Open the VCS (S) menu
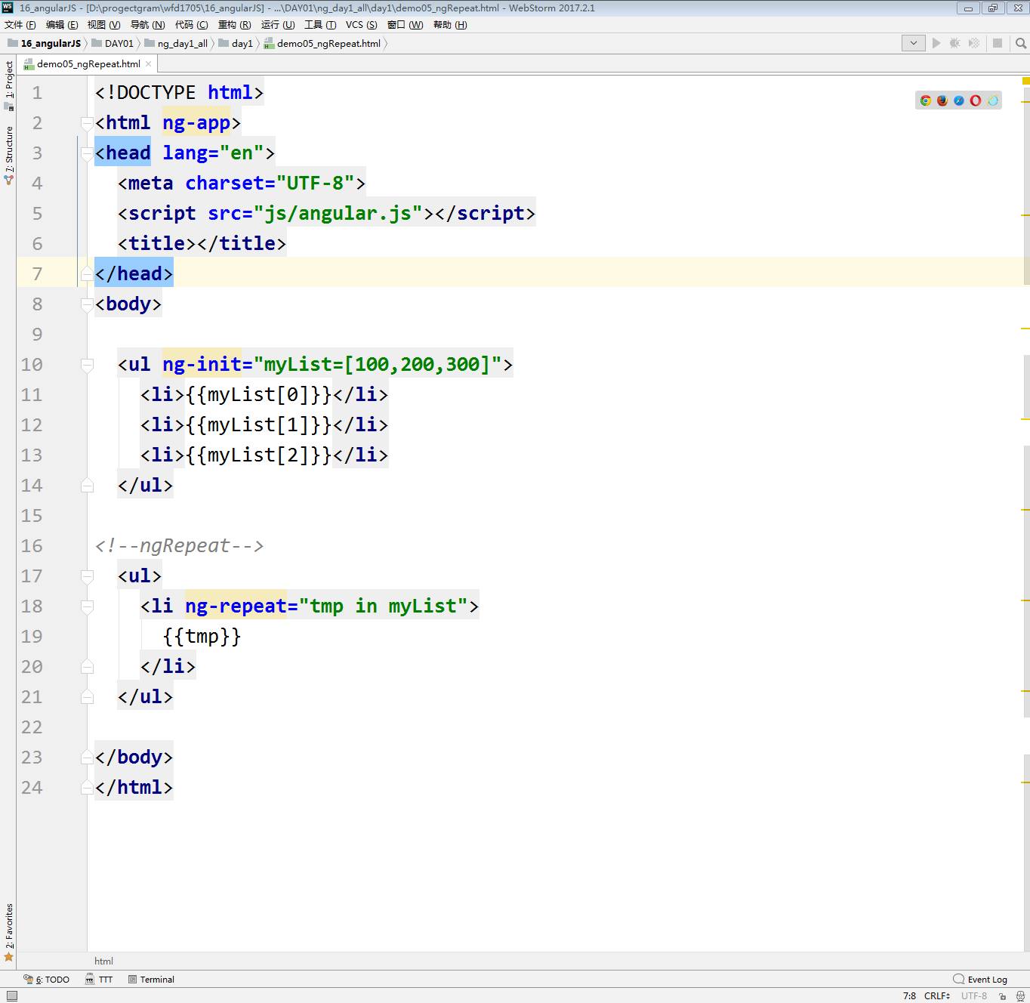 (x=362, y=25)
